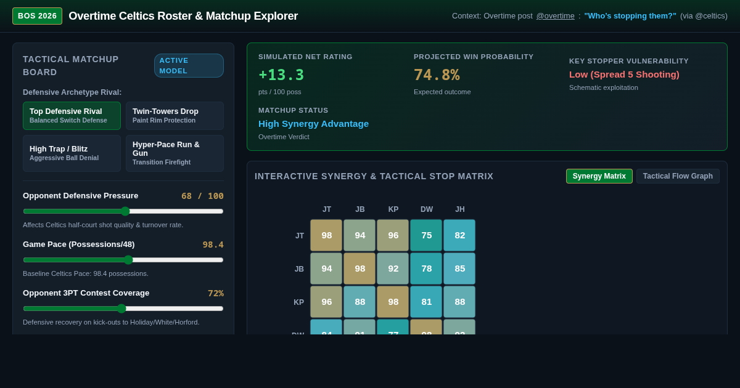Click the 68 / 100 pressure value
This screenshot has width=740, height=388.
pyautogui.click(x=202, y=196)
